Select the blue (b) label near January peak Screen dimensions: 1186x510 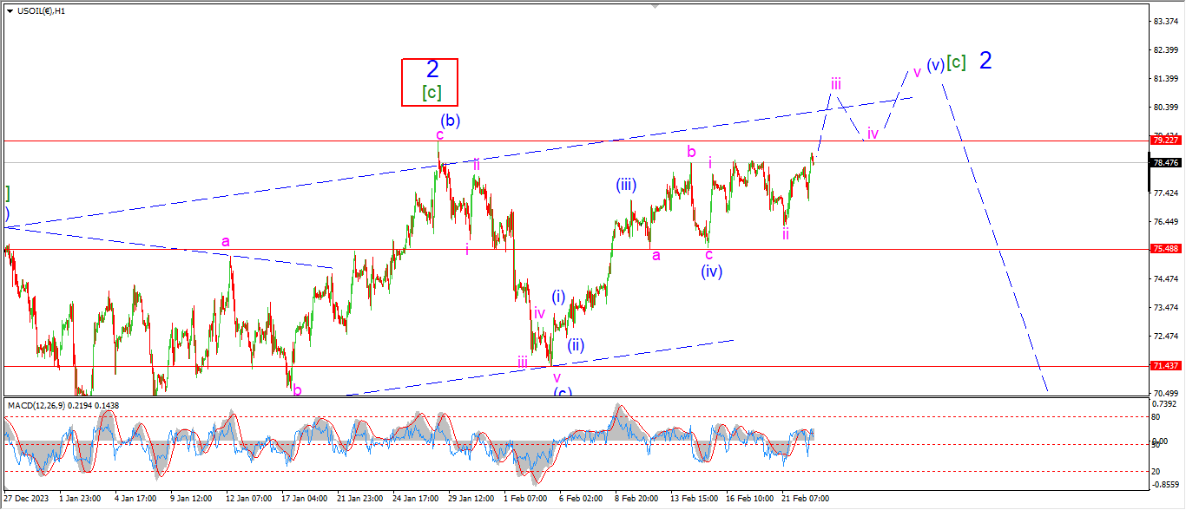[x=450, y=121]
